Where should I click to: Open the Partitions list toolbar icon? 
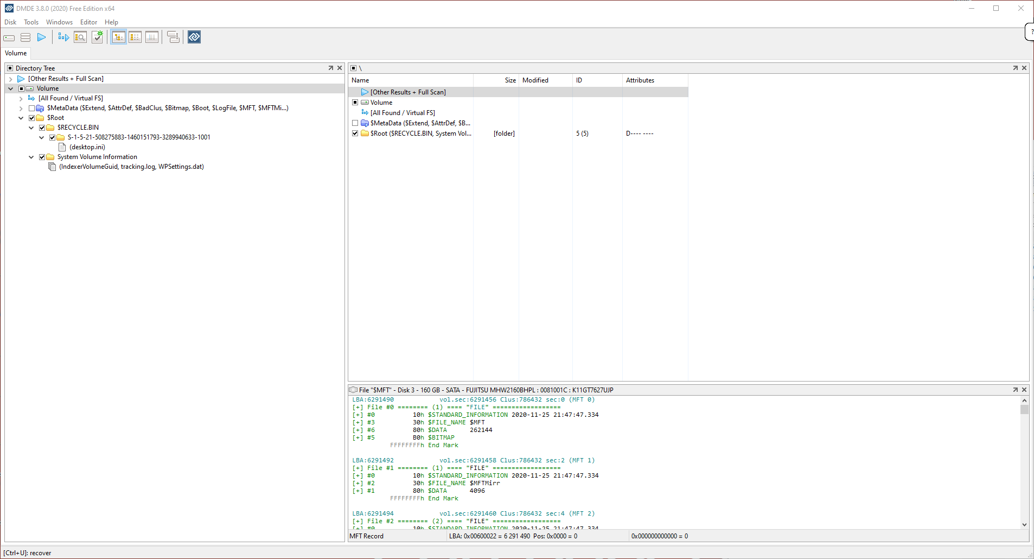coord(25,37)
